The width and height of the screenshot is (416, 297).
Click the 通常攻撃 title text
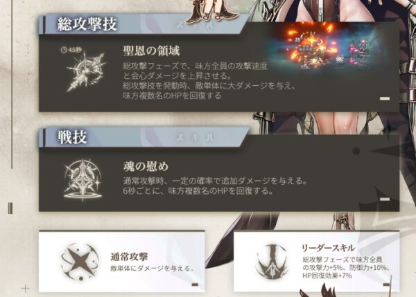[129, 256]
